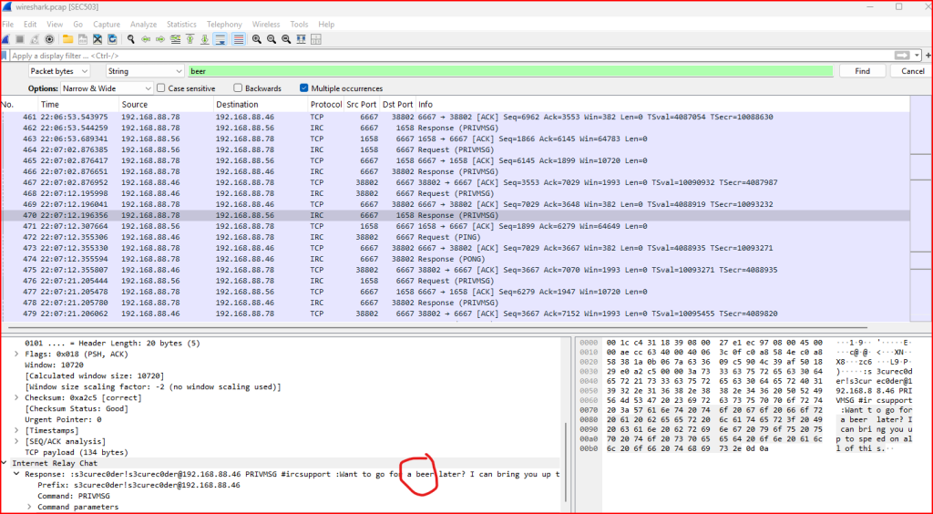
Task: Click the display filter bookmark icon
Action: (x=5, y=56)
